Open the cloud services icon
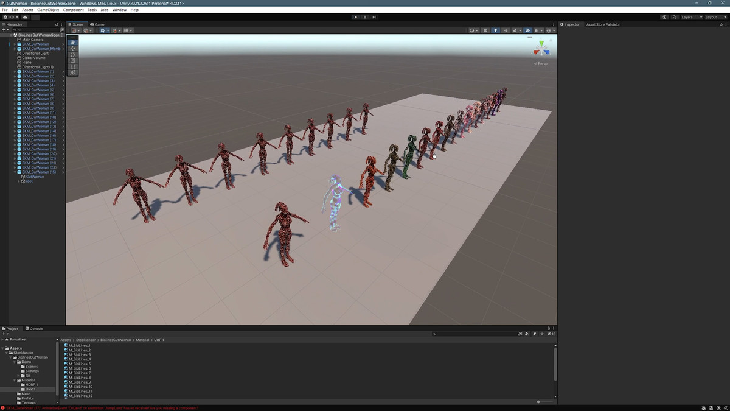 pyautogui.click(x=25, y=17)
